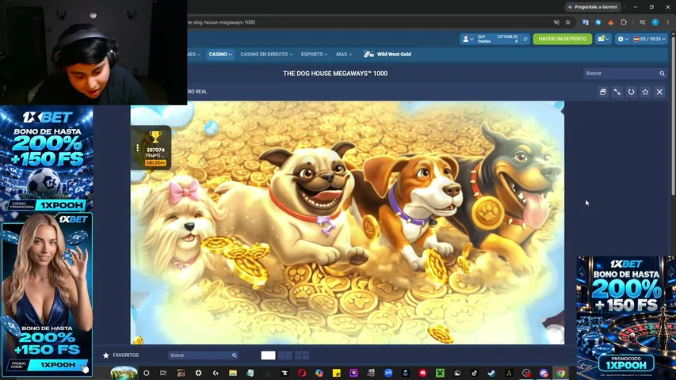The width and height of the screenshot is (676, 380).
Task: Open MÁS menu
Action: tap(344, 55)
